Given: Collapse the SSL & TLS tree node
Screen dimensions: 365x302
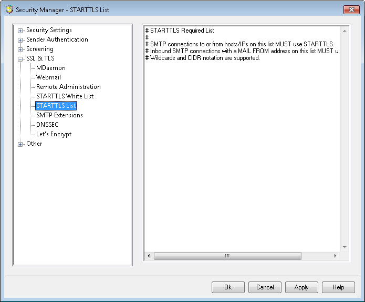Looking at the screenshot, I should 20,59.
